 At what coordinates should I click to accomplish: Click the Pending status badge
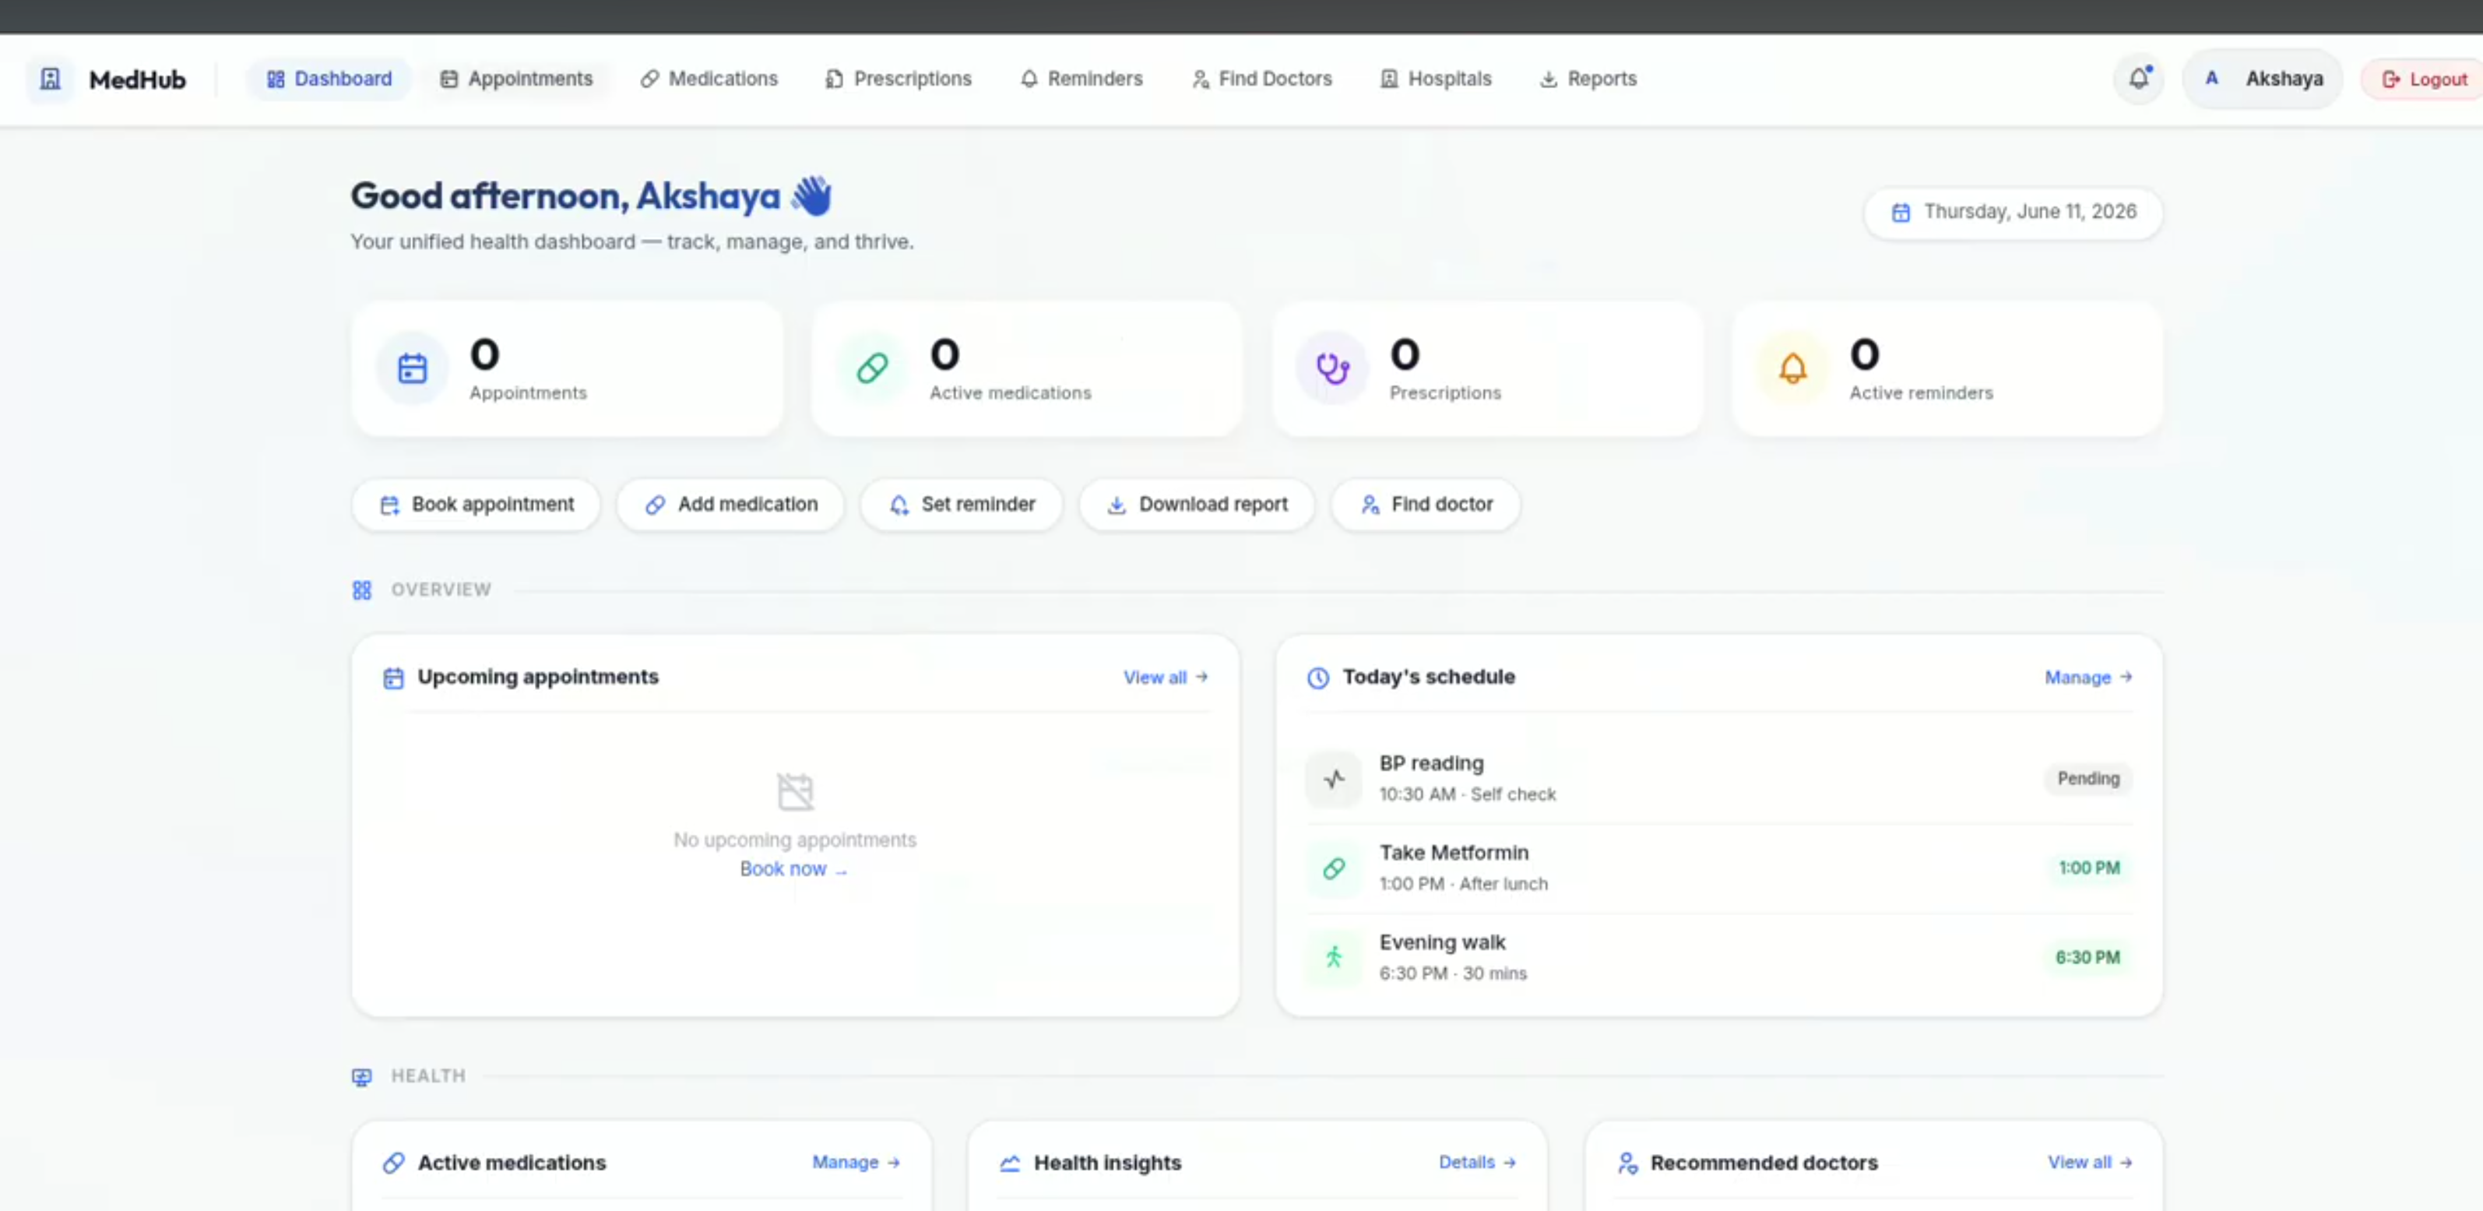pos(2087,779)
